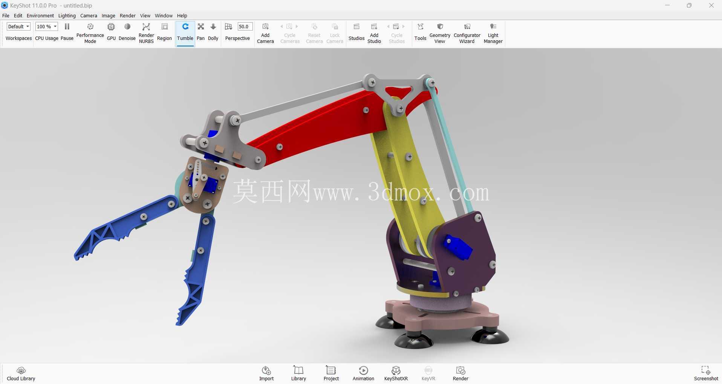Open the View menu
Image resolution: width=722 pixels, height=384 pixels.
point(145,16)
